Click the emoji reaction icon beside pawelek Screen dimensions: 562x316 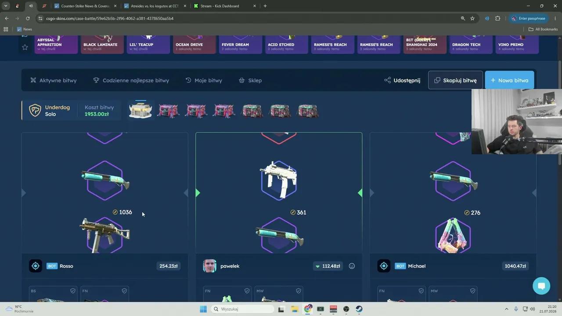(352, 266)
